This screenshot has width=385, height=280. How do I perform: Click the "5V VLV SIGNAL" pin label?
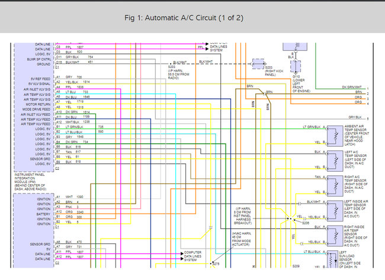point(39,84)
